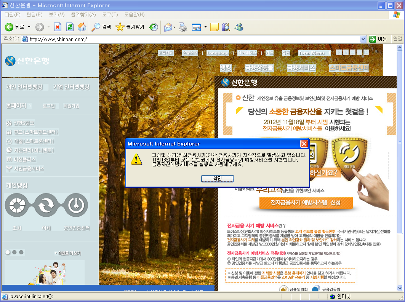Open the Messenger people icon
Image resolution: width=405 pixels, height=302 pixels.
click(x=239, y=27)
